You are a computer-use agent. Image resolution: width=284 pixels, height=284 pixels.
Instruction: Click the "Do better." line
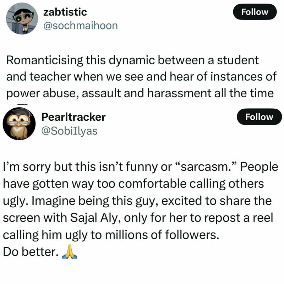[x=30, y=252]
